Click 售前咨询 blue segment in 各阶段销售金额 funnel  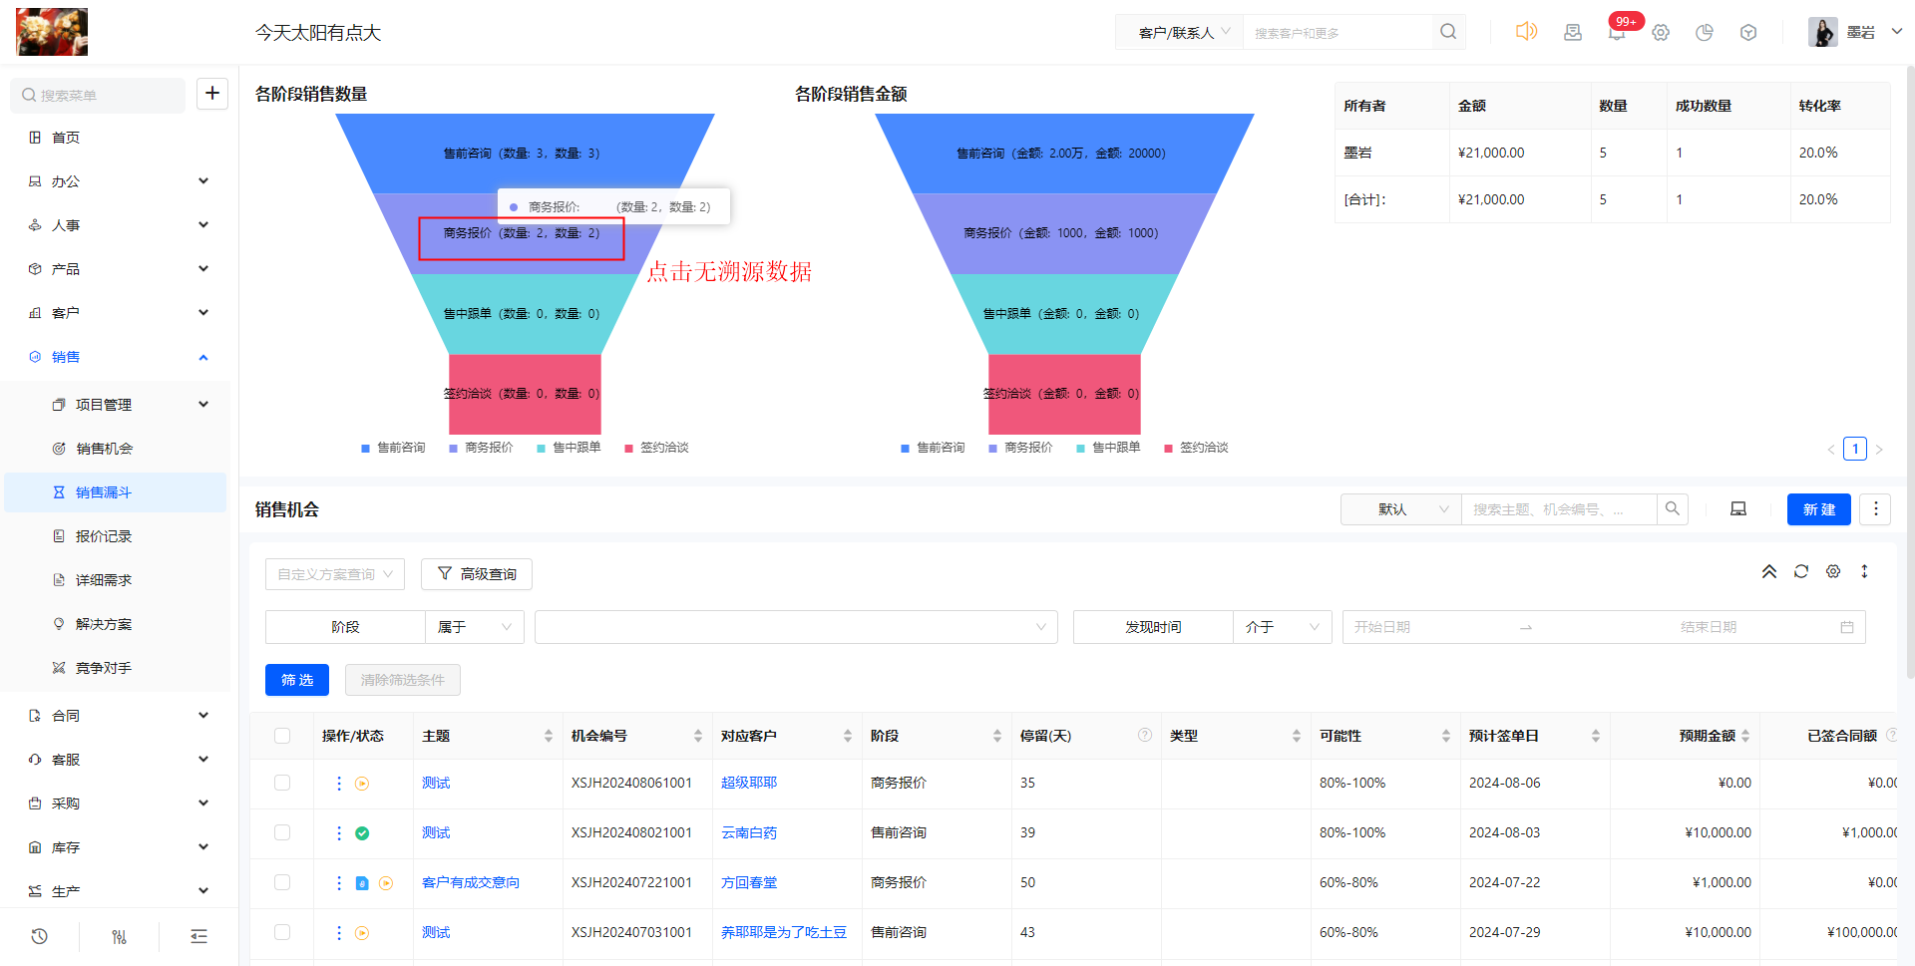point(1064,154)
